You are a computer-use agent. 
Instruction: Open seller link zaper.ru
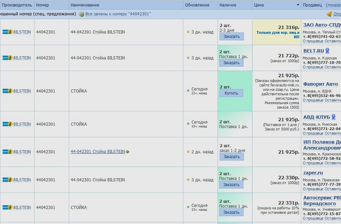313,173
